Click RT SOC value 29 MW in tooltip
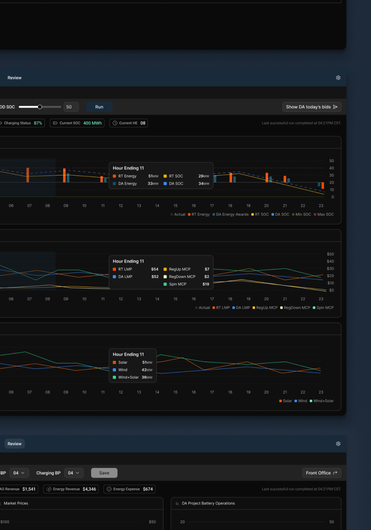 click(203, 176)
